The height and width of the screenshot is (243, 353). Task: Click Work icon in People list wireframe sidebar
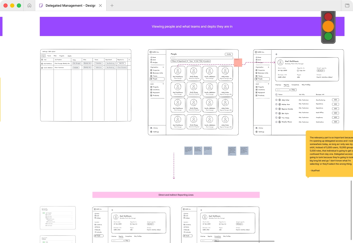coord(151,60)
